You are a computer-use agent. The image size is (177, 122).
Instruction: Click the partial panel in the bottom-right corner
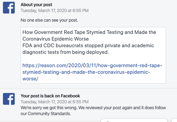(174, 120)
